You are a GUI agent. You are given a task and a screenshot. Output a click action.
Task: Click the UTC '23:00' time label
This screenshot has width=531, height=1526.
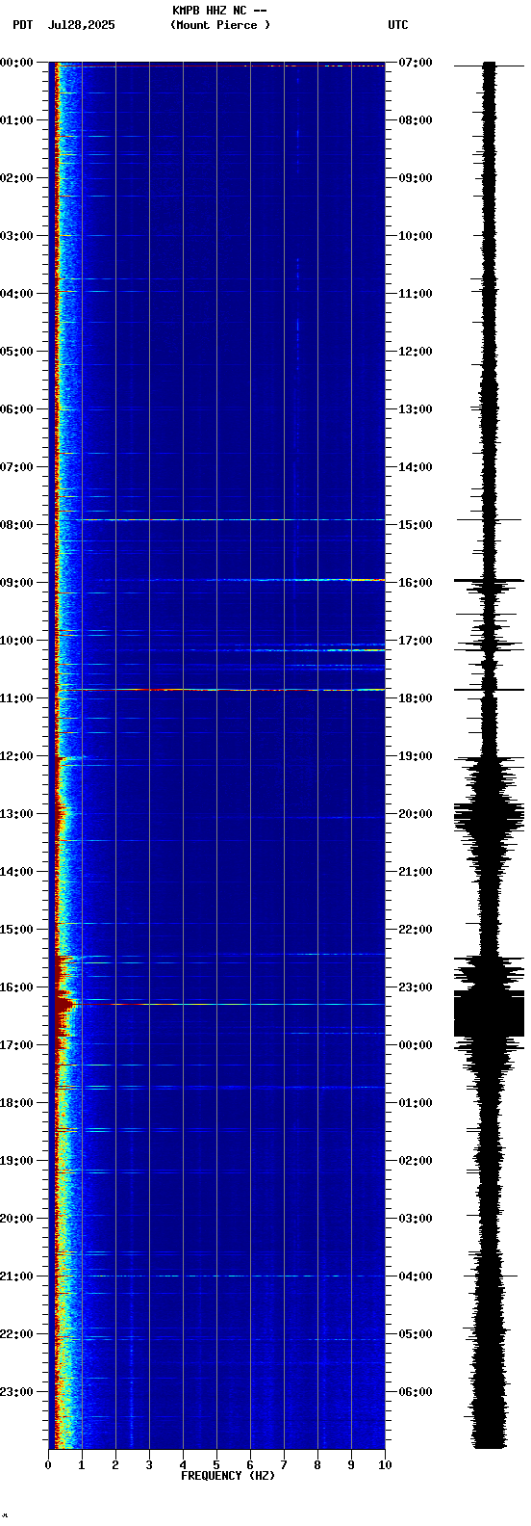pyautogui.click(x=416, y=987)
